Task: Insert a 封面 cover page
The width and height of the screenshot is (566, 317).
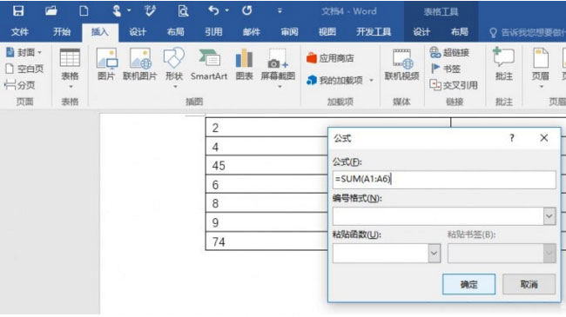Action: point(24,53)
